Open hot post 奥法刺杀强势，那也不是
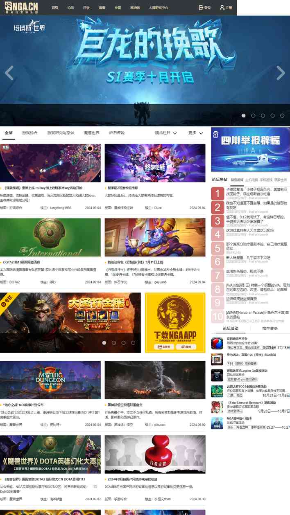Screen dimensions: 290x515 pos(245,272)
